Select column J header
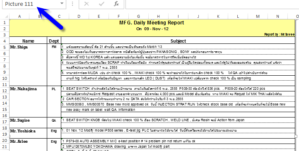299x151 pixels. [x=198, y=17]
